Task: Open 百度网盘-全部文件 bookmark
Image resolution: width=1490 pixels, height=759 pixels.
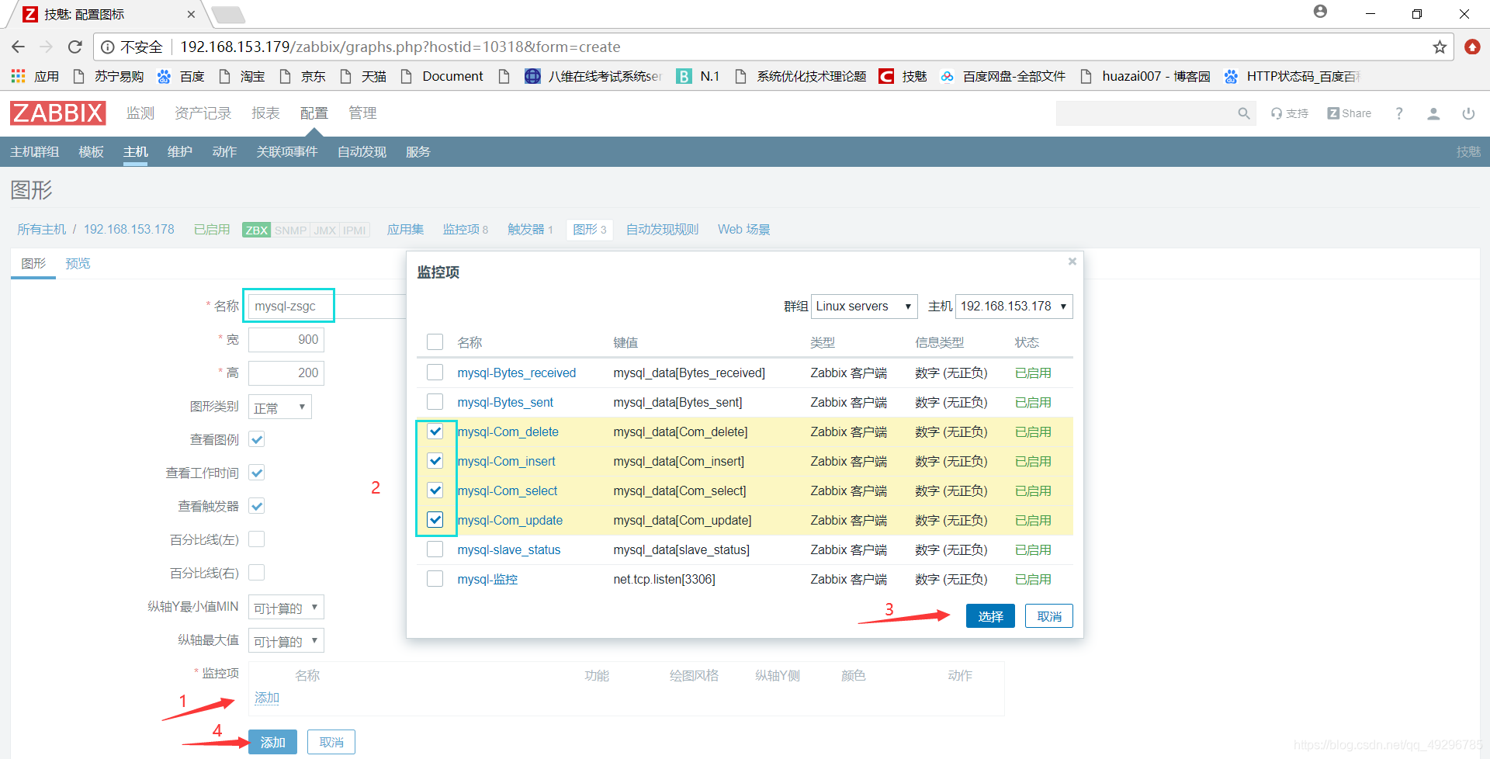Action: click(1003, 76)
